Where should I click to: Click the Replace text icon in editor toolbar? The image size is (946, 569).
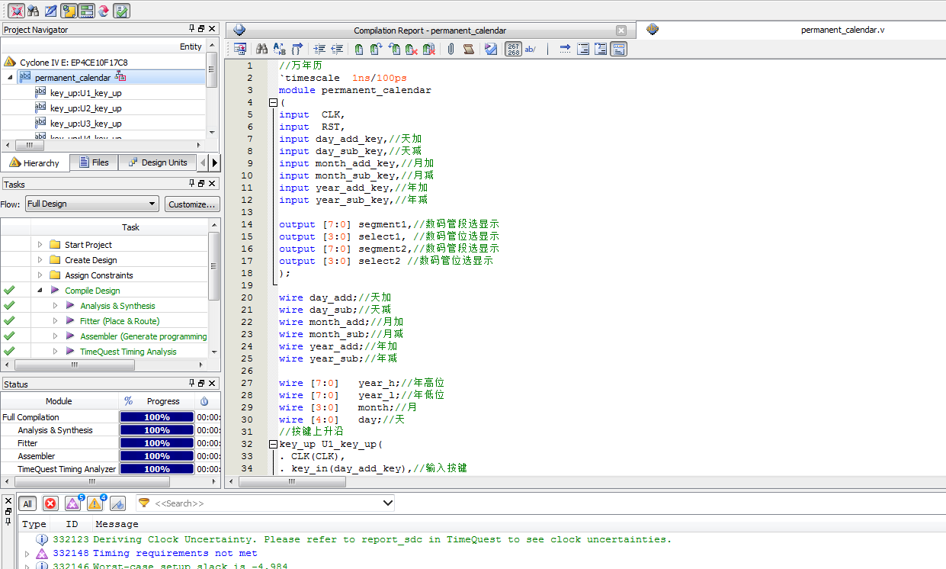[x=279, y=49]
